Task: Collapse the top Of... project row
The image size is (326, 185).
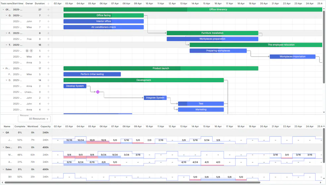Action: [x=3, y=10]
